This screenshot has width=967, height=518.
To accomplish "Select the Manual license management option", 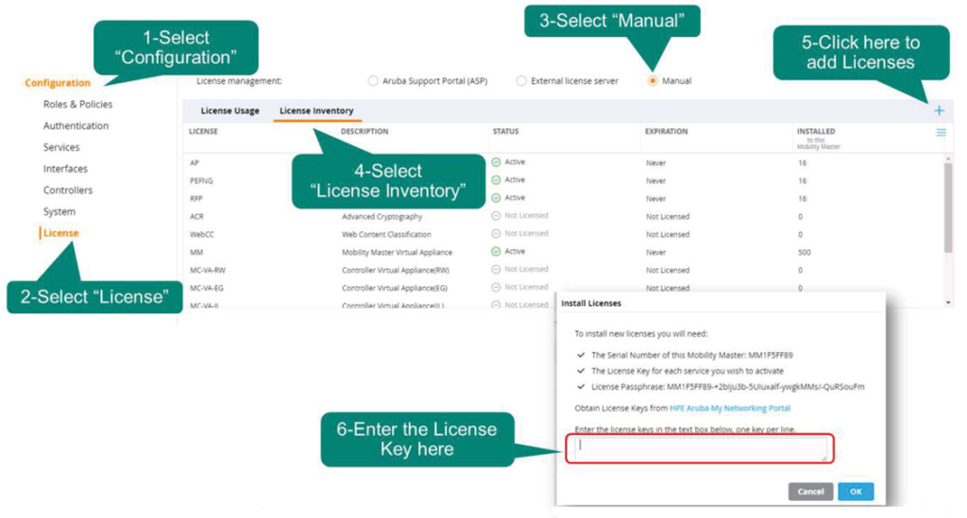I will pos(653,81).
